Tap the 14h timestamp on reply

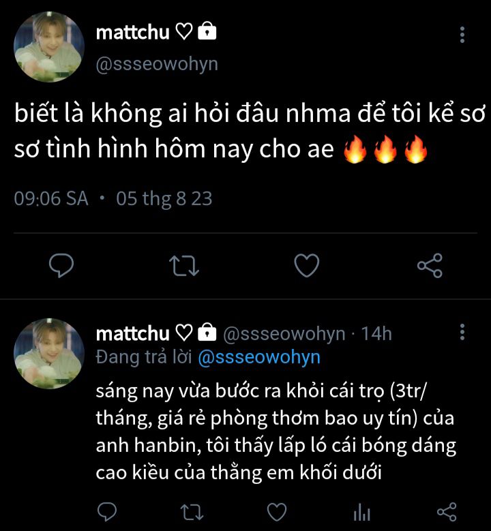click(x=376, y=334)
